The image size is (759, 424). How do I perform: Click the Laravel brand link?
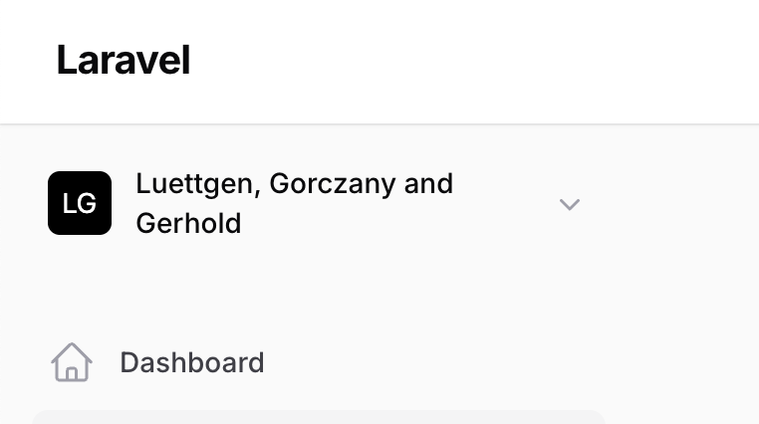[123, 61]
